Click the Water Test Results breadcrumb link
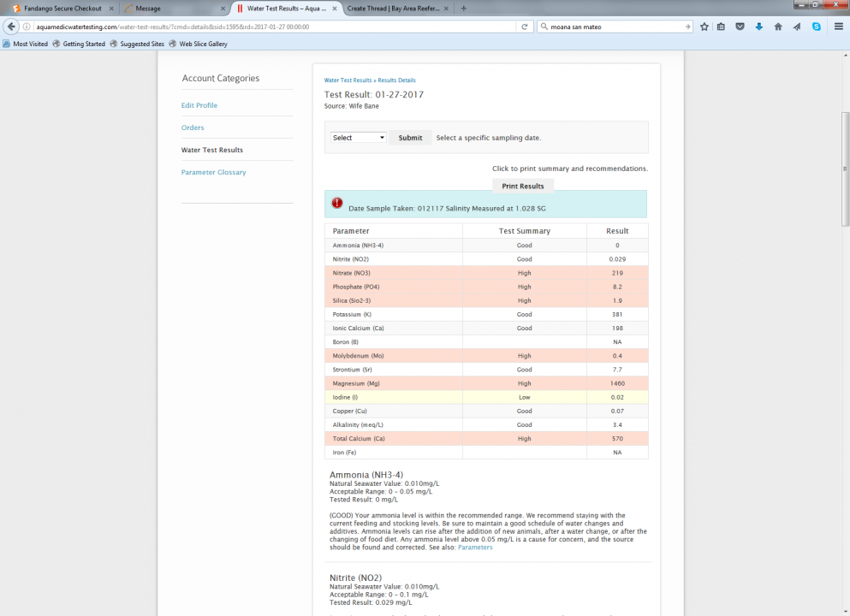Image resolution: width=850 pixels, height=616 pixels. 348,80
